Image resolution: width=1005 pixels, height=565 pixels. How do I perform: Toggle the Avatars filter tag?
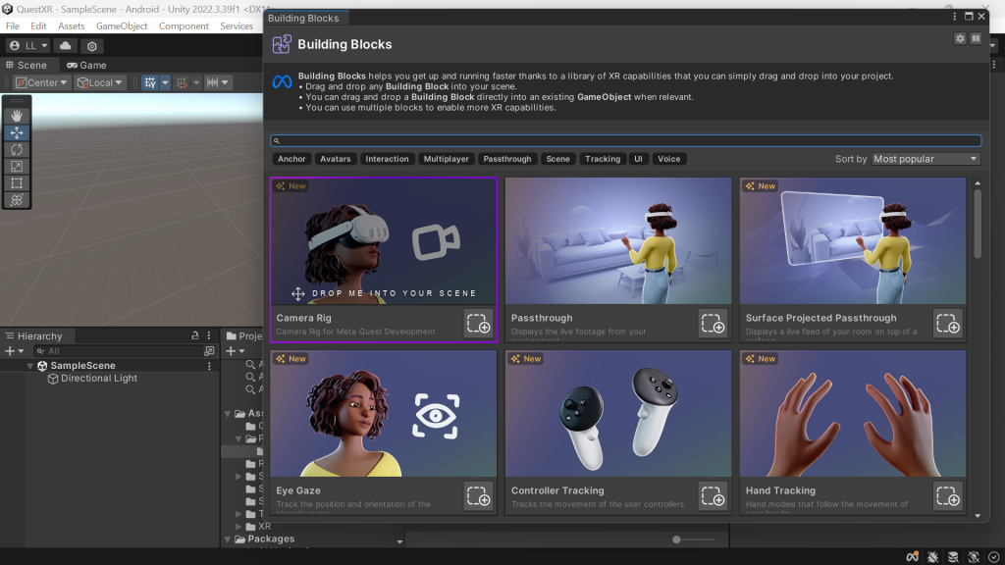point(336,159)
